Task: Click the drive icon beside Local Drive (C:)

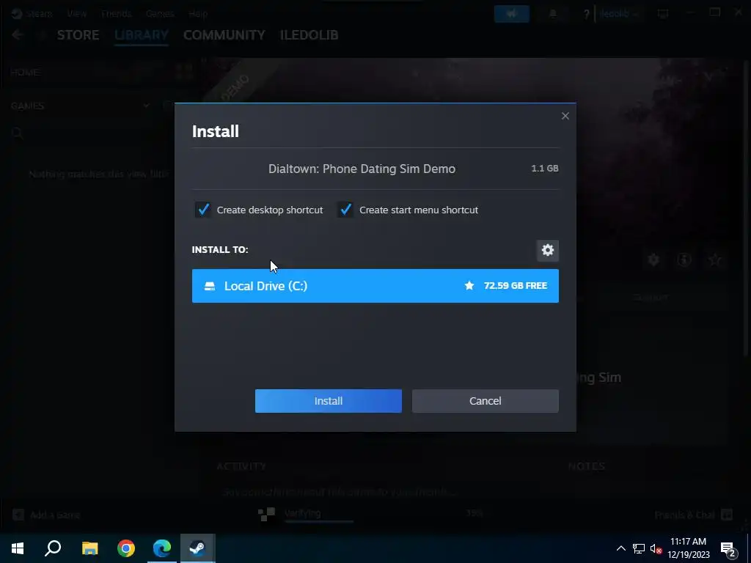Action: [x=210, y=287]
